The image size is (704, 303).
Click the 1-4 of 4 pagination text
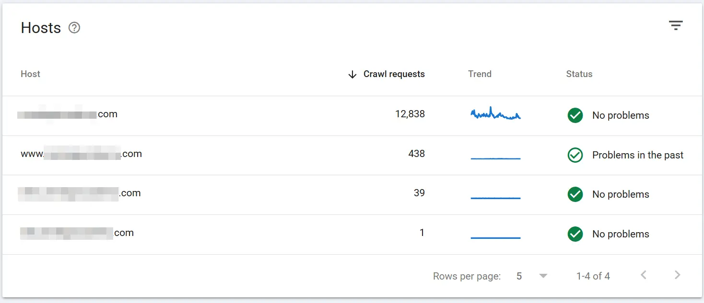tap(593, 276)
